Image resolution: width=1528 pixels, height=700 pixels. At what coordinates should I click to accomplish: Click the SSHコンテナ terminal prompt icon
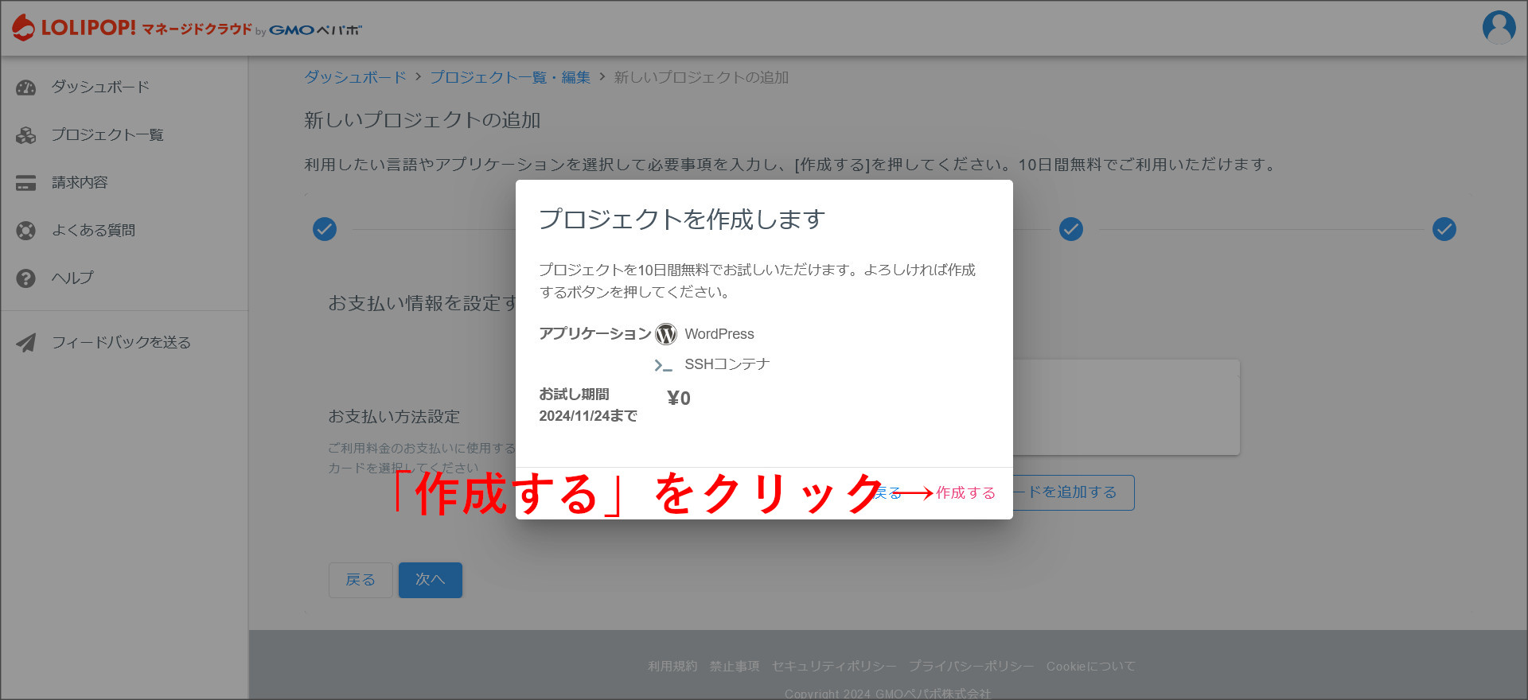pyautogui.click(x=663, y=365)
